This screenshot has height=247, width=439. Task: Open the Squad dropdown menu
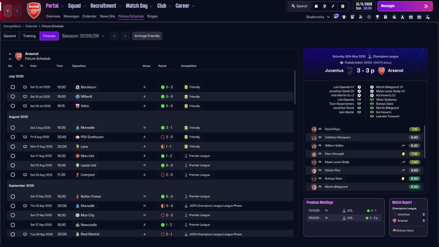click(x=77, y=6)
